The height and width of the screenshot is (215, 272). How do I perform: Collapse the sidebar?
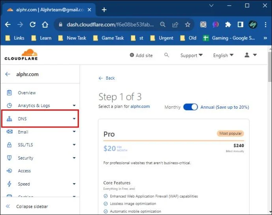[x=27, y=206]
